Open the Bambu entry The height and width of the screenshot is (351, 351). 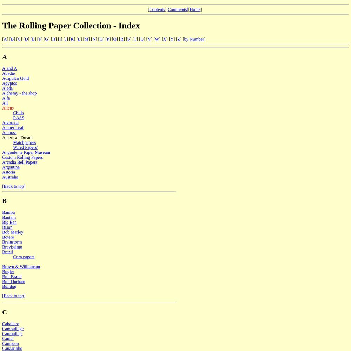[8, 212]
